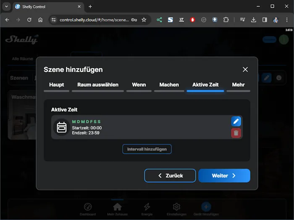Click the browser home icon
The width and height of the screenshot is (294, 220).
click(x=40, y=20)
